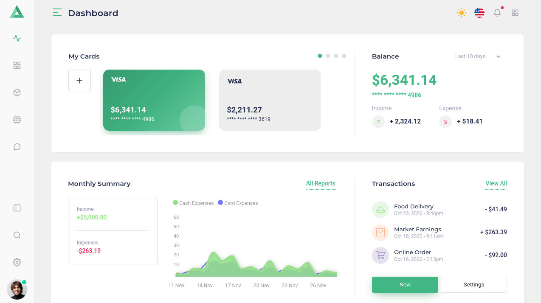Click the green New button
Viewport: 541px width, 303px height.
pos(405,285)
